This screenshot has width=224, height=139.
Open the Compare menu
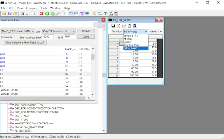click(31, 8)
